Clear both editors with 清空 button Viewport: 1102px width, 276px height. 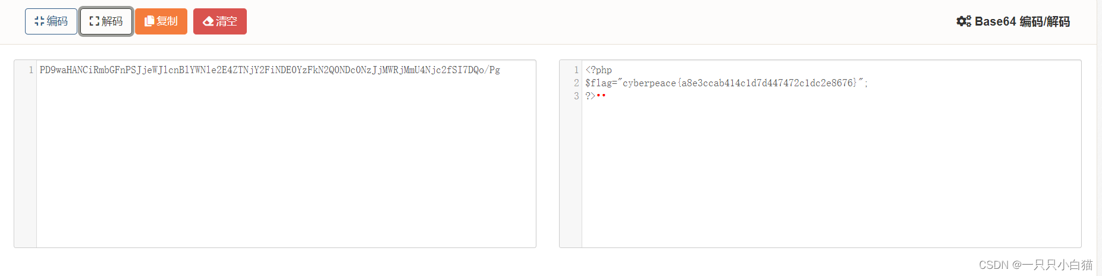coord(220,21)
